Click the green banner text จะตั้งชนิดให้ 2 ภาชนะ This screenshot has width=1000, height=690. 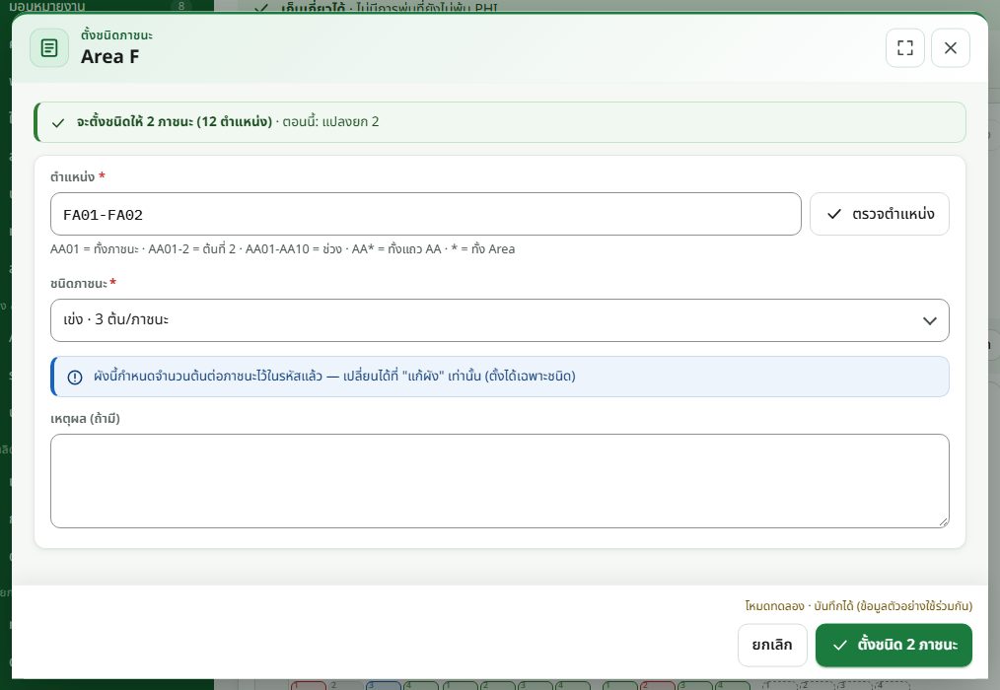pos(175,122)
